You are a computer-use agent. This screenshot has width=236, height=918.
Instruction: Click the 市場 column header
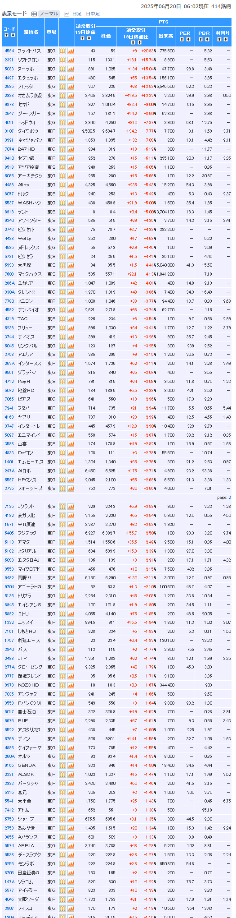tap(52, 32)
